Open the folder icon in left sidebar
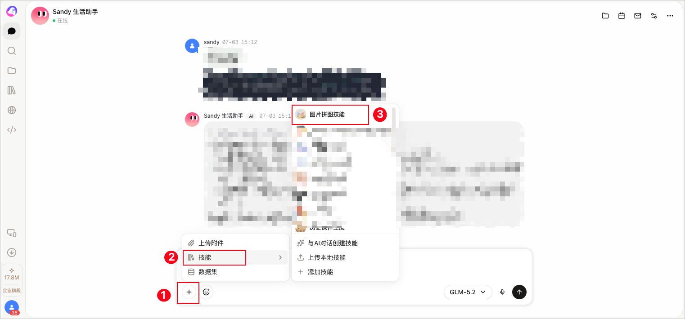The image size is (685, 319). [x=12, y=71]
